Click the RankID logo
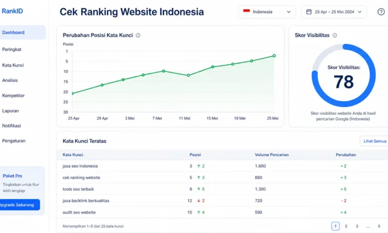 (x=12, y=11)
